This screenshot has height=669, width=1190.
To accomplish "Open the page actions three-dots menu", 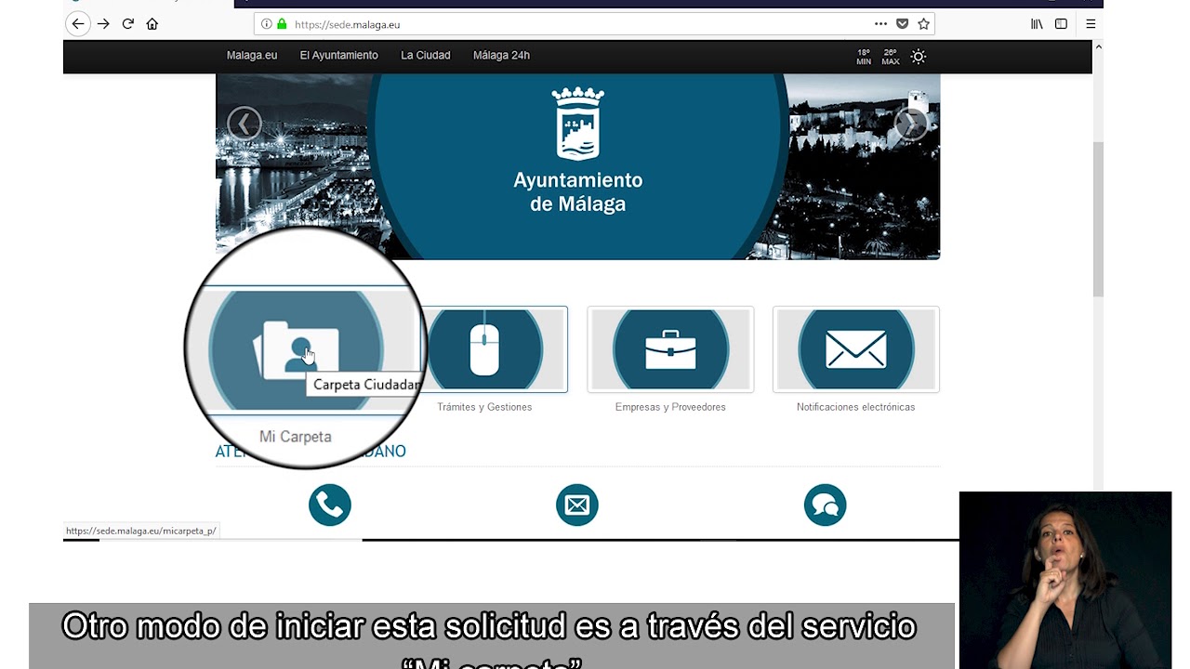I will pyautogui.click(x=880, y=24).
